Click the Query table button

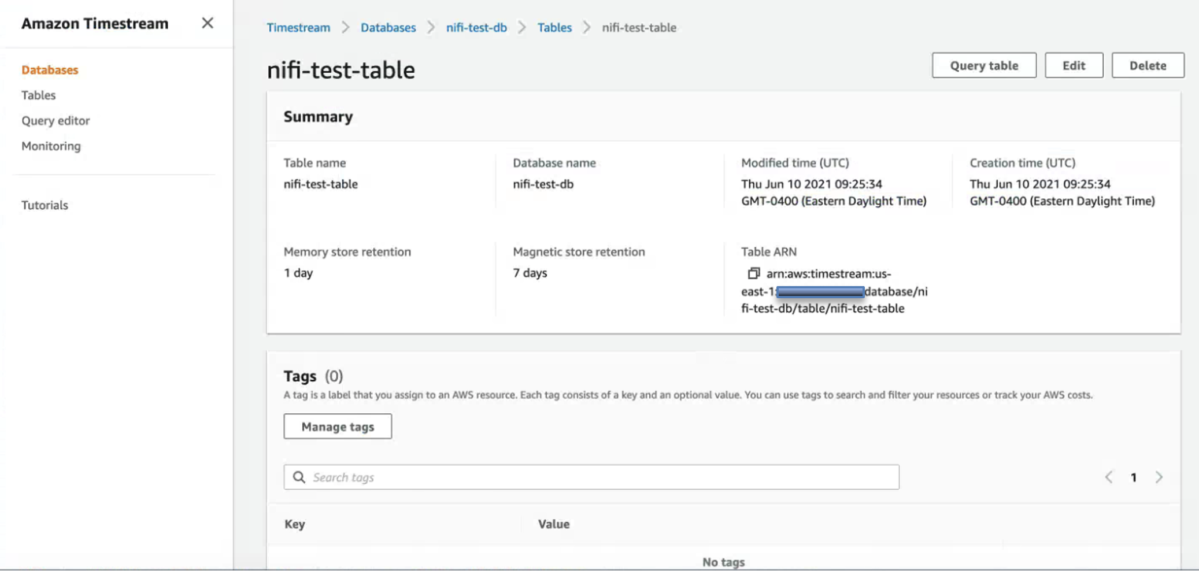tap(983, 65)
